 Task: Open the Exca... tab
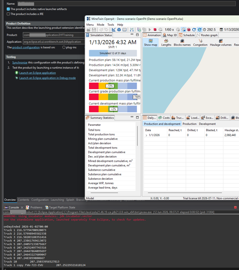(x=208, y=118)
